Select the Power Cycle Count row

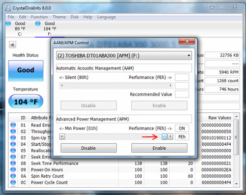pos(121,182)
